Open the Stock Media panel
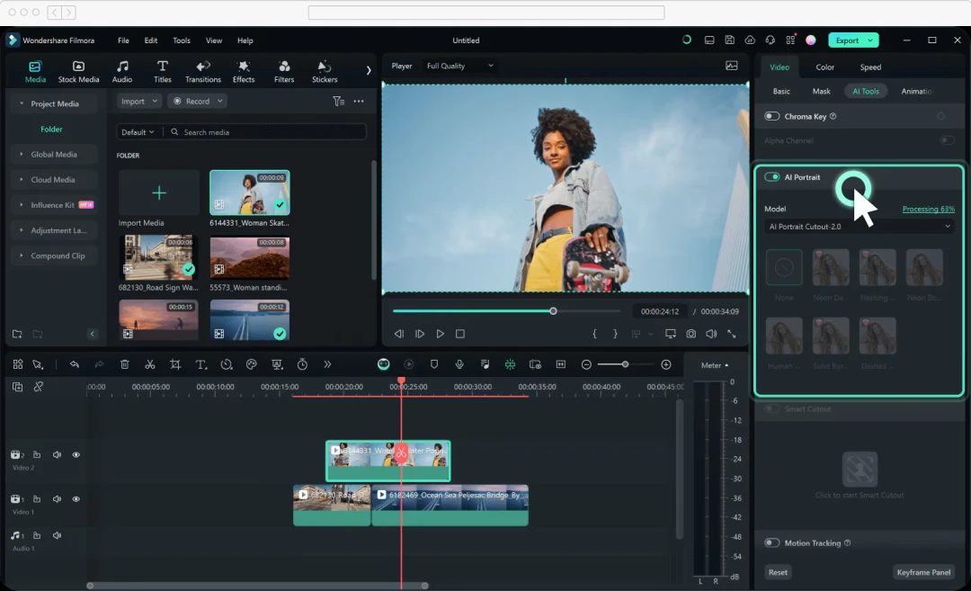Screen dimensions: 971x591 78,71
